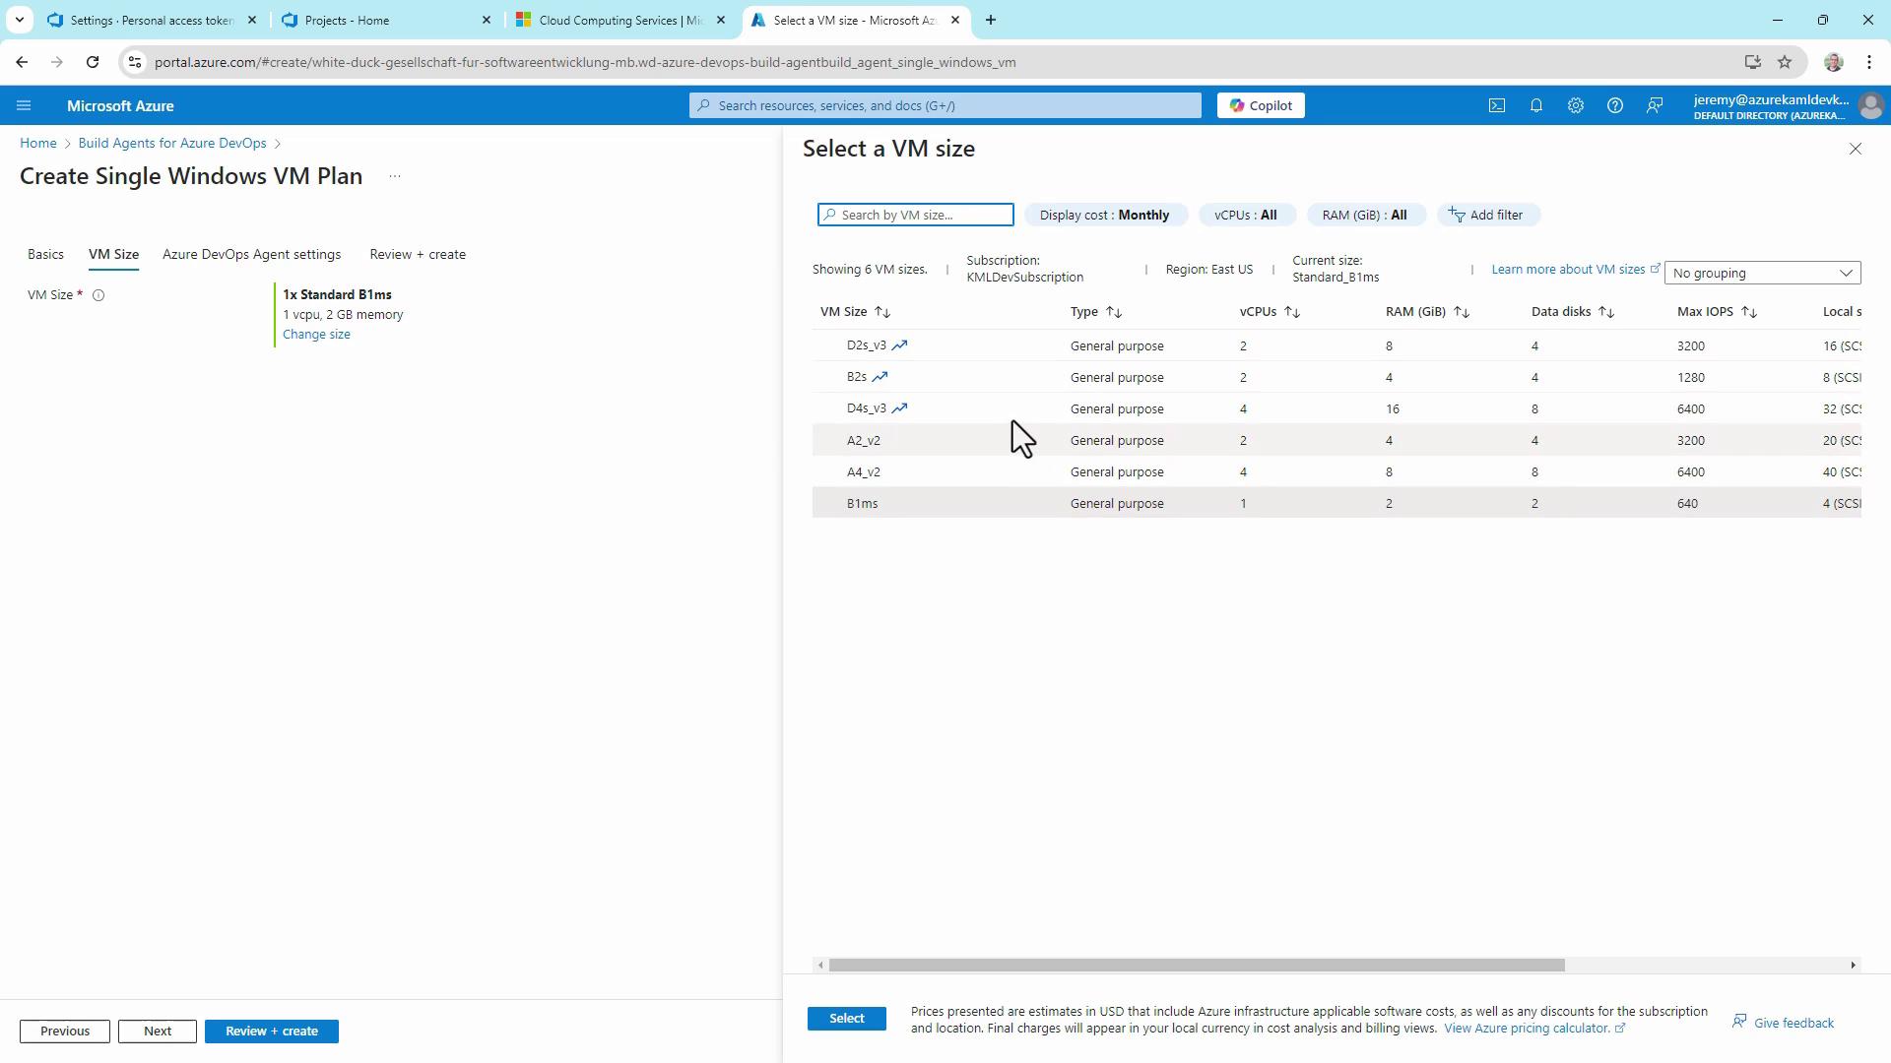Open the Azure portal hamburger menu

tap(24, 105)
